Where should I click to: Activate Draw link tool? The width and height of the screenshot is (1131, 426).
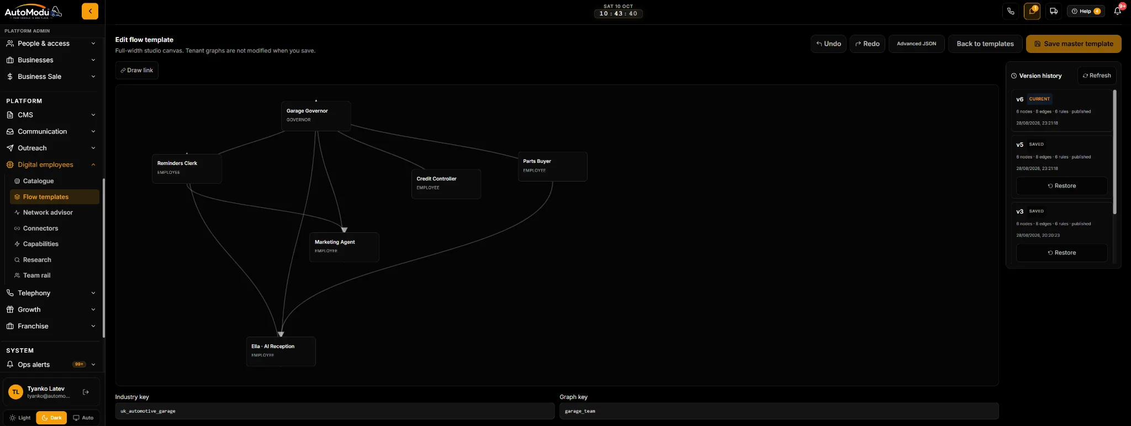pyautogui.click(x=137, y=71)
